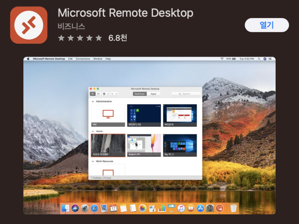Click the battery status icon
The width and height of the screenshot is (299, 224).
pyautogui.click(x=234, y=59)
